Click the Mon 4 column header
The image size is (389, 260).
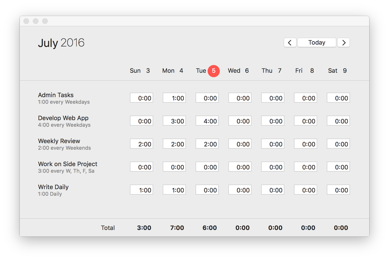pyautogui.click(x=173, y=71)
